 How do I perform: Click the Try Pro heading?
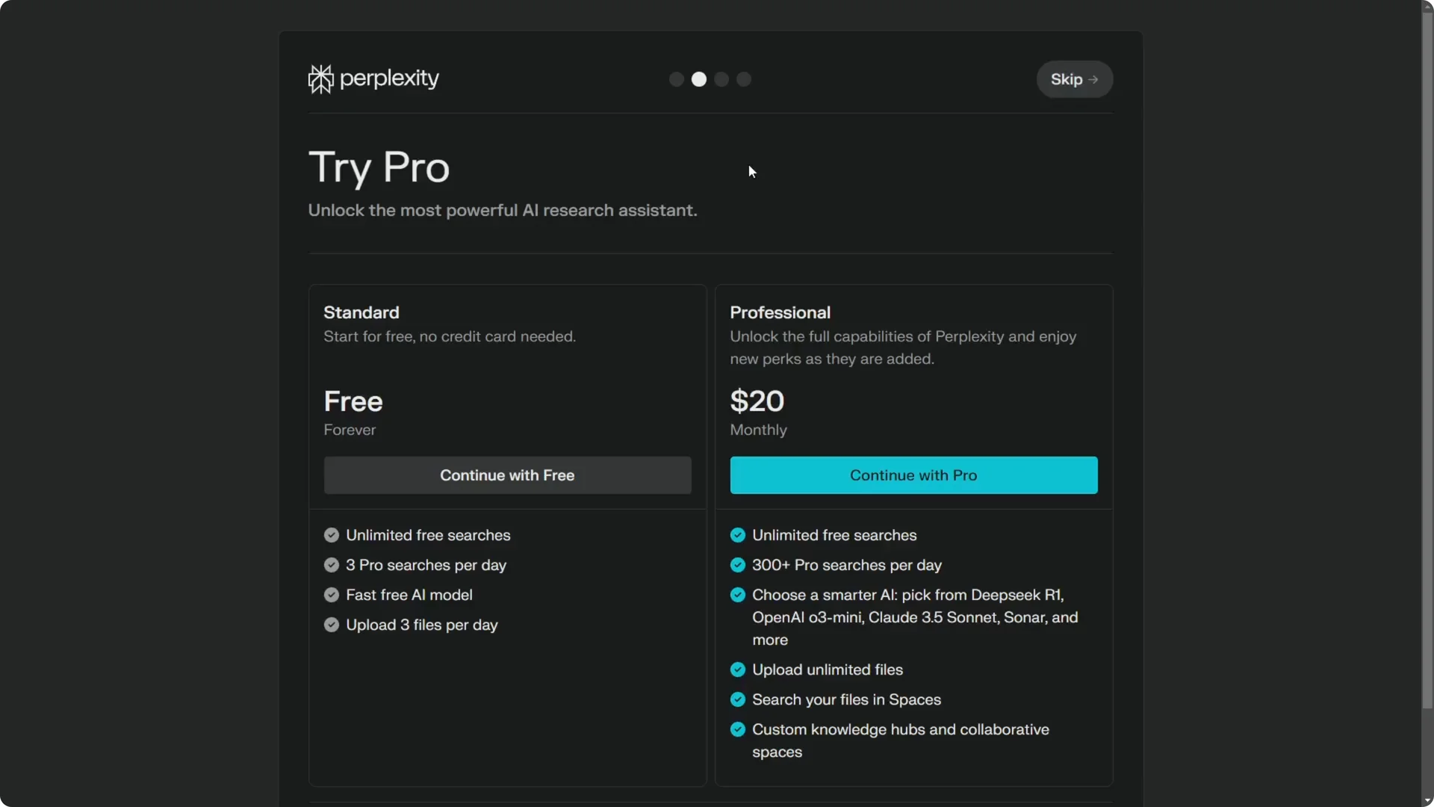379,167
